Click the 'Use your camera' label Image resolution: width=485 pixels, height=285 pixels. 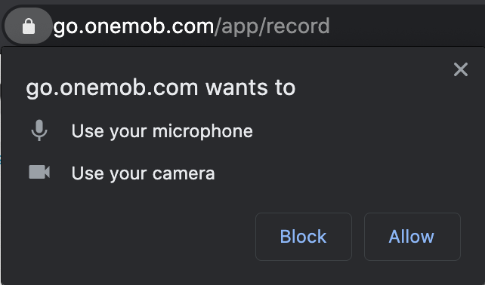(x=143, y=173)
